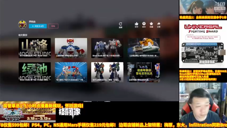Click the 3月13日 prize draw text line
The width and height of the screenshot is (227, 128).
(198, 79)
